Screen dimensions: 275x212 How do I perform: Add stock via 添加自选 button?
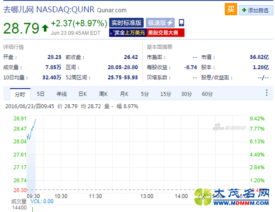(256, 10)
